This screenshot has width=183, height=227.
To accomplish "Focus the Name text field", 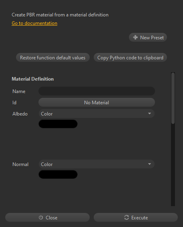I will (97, 91).
